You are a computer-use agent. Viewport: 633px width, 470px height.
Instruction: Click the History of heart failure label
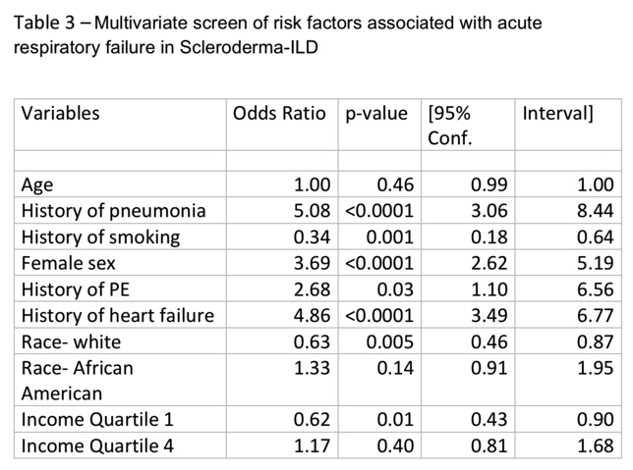[x=118, y=316]
